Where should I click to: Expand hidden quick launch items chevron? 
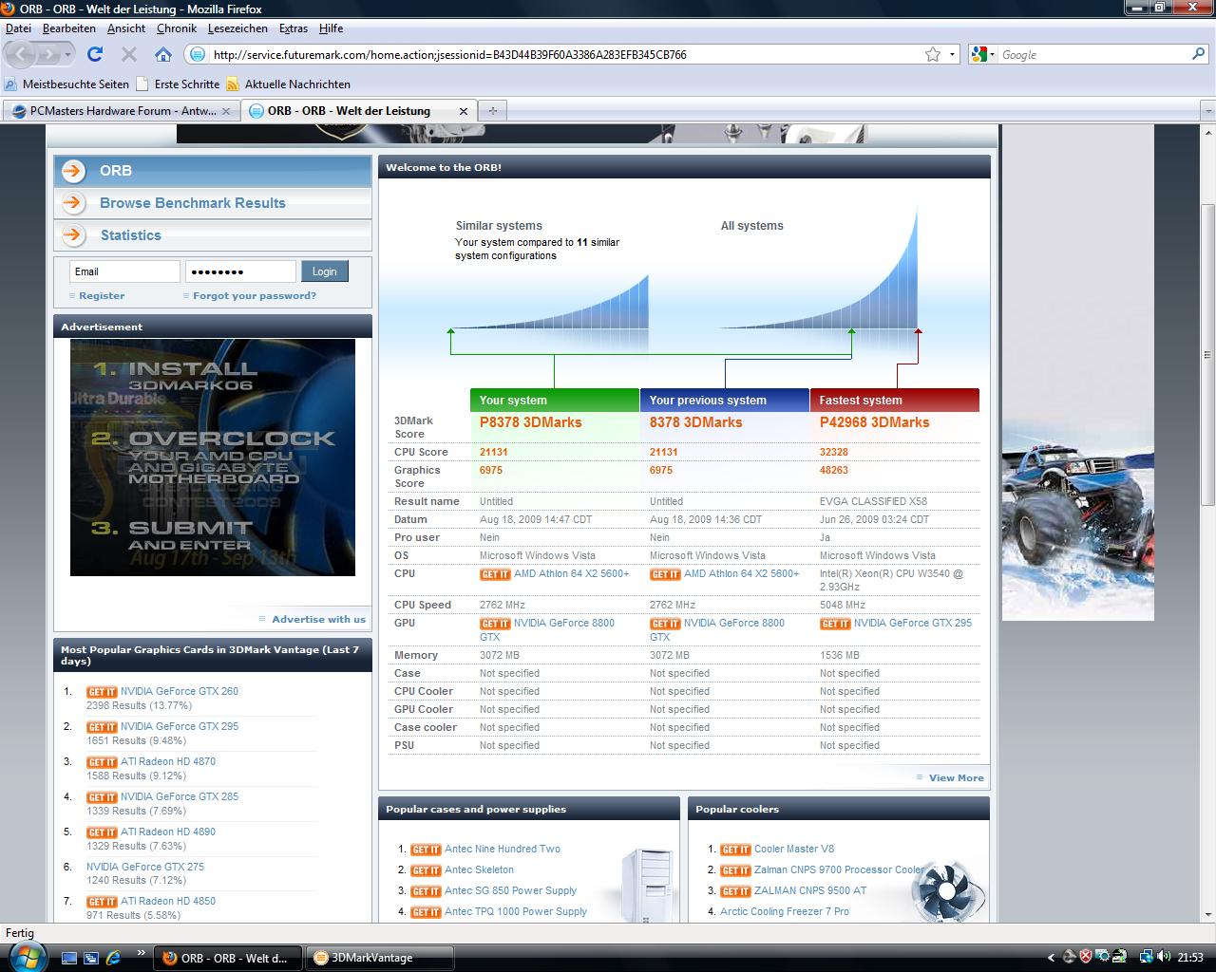point(142,953)
